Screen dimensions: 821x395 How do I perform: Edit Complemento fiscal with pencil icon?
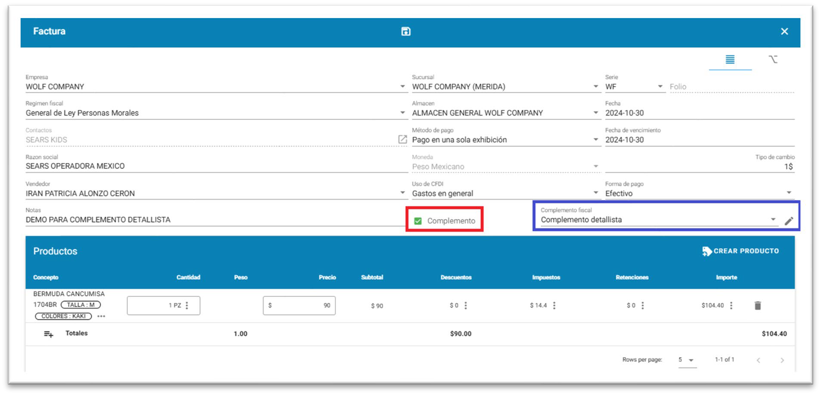click(788, 221)
